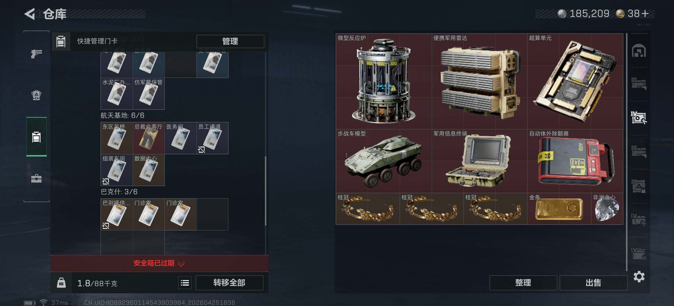Add currency with the plus beside 38
The image size is (674, 306).
click(x=645, y=14)
